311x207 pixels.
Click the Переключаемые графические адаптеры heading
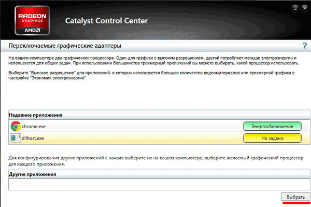coord(65,46)
